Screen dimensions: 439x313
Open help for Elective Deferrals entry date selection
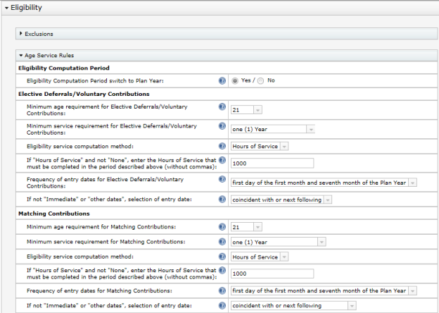222,200
